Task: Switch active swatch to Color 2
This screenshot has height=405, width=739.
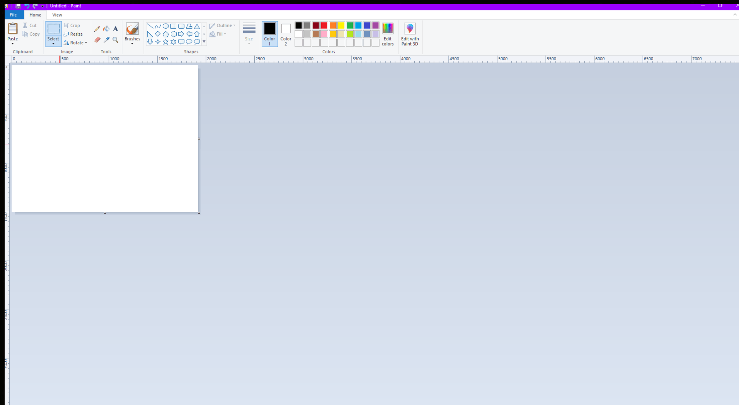Action: (x=285, y=34)
